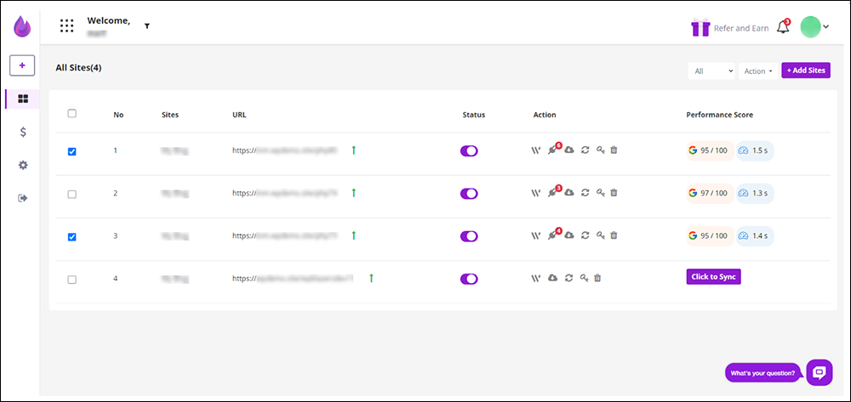Open the chat support bubble icon
The image size is (851, 402).
tap(820, 372)
